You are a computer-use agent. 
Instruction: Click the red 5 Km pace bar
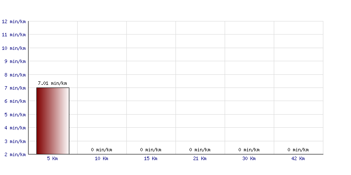53,121
